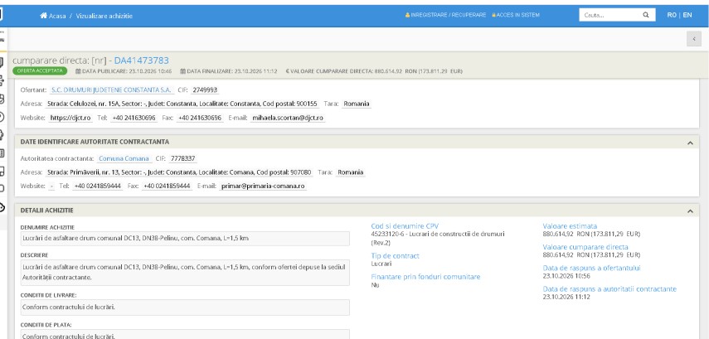Click the calendar icon beside DATA PUBLICARE
This screenshot has width=709, height=339.
click(x=78, y=71)
